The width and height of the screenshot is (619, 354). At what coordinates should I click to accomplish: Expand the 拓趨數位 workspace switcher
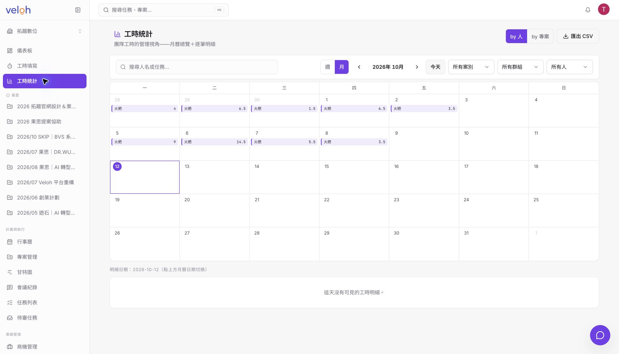45,31
